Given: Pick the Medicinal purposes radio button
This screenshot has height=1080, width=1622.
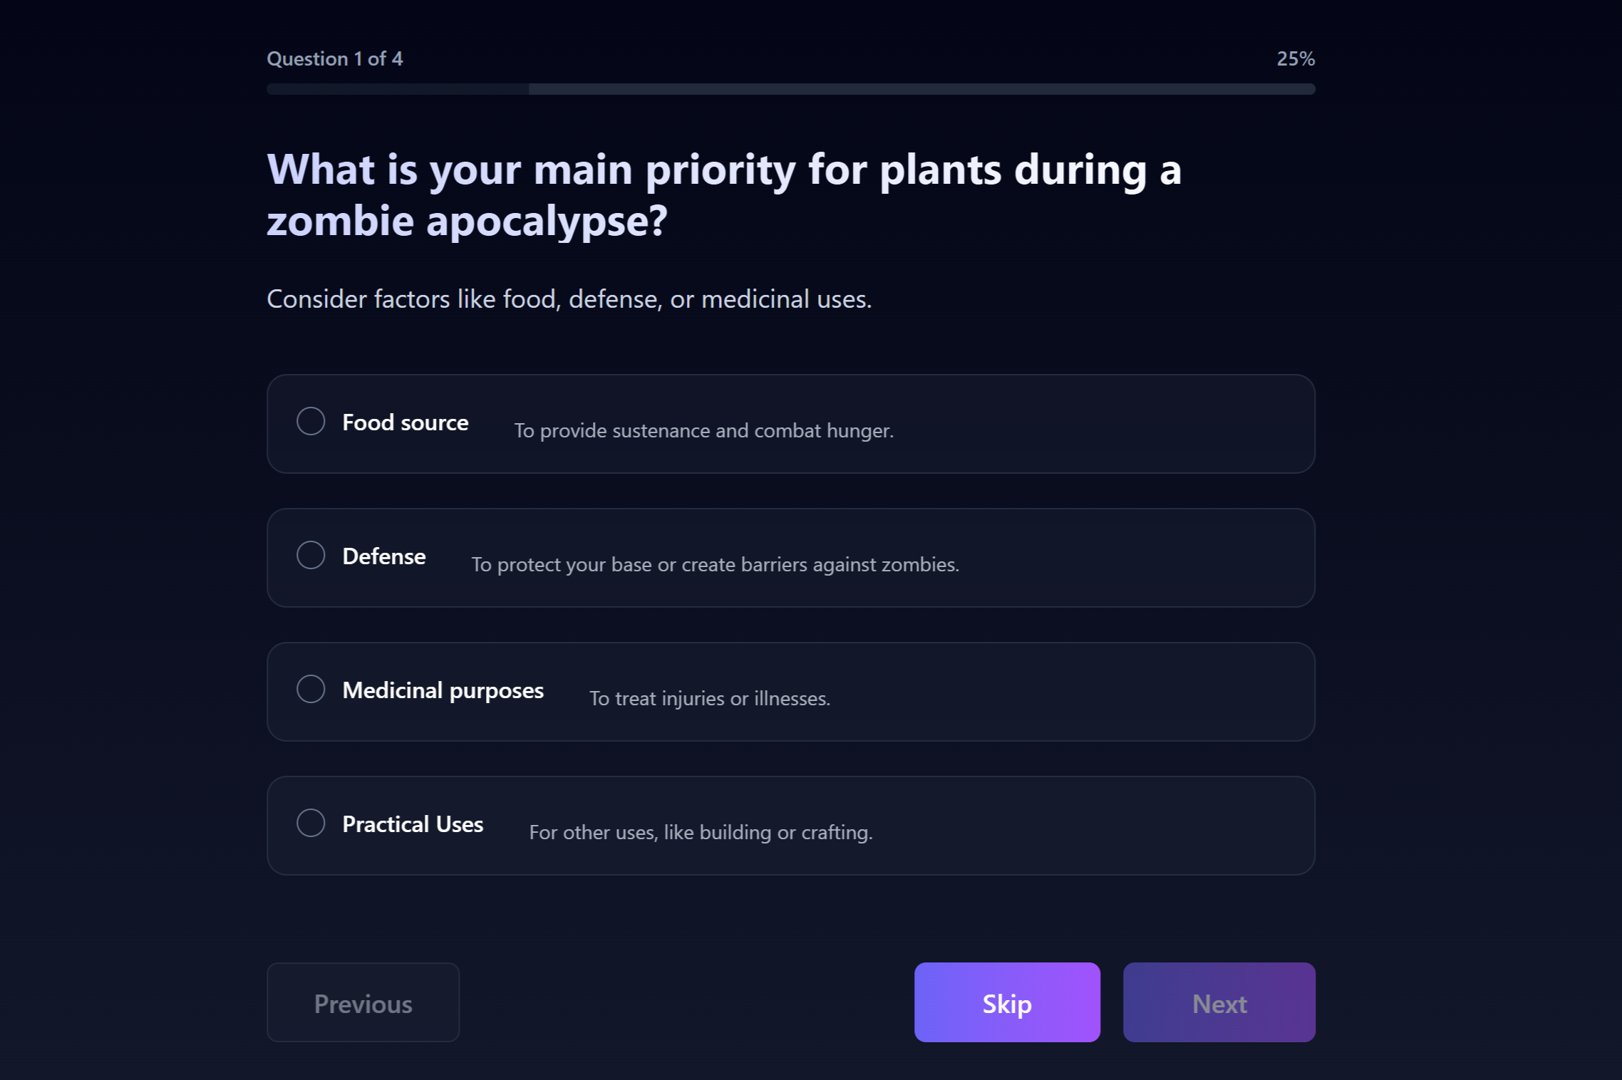Looking at the screenshot, I should [x=311, y=689].
